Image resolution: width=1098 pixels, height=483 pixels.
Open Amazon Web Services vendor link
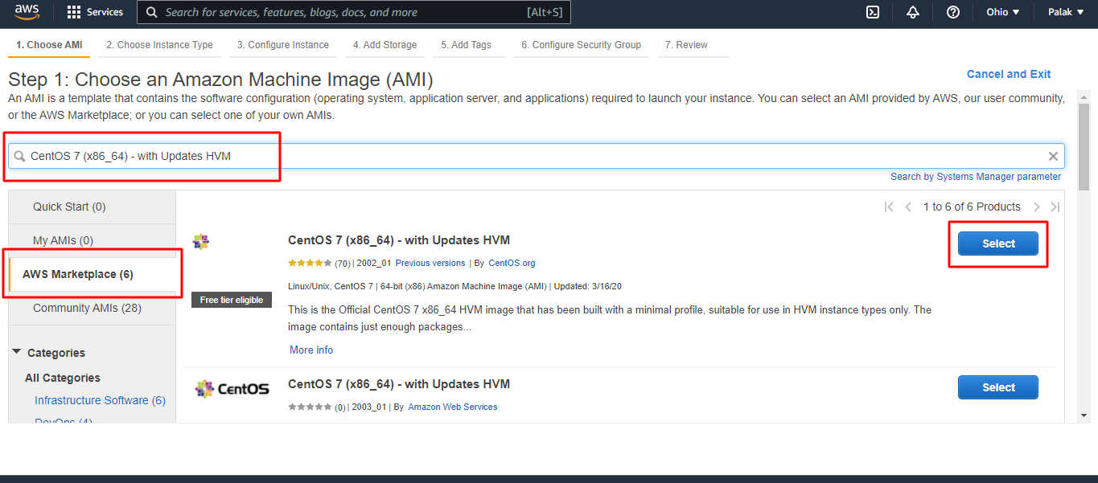click(453, 407)
